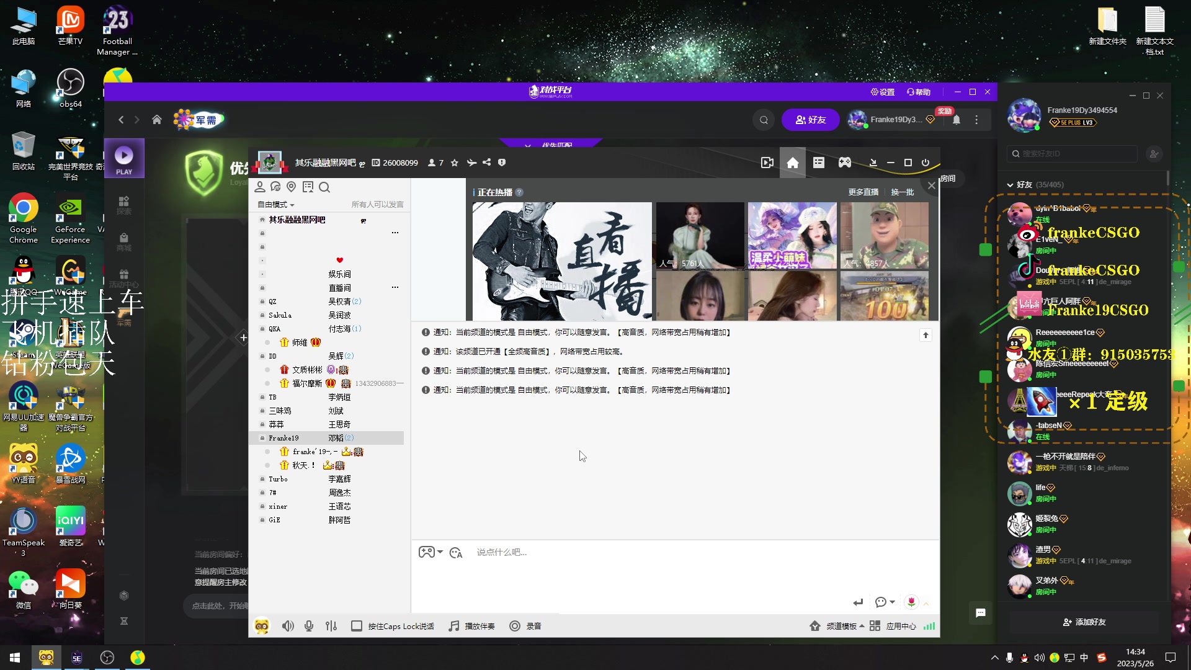This screenshot has height=670, width=1191.
Task: Mute the speaker in YY bottom bar
Action: pos(288,626)
